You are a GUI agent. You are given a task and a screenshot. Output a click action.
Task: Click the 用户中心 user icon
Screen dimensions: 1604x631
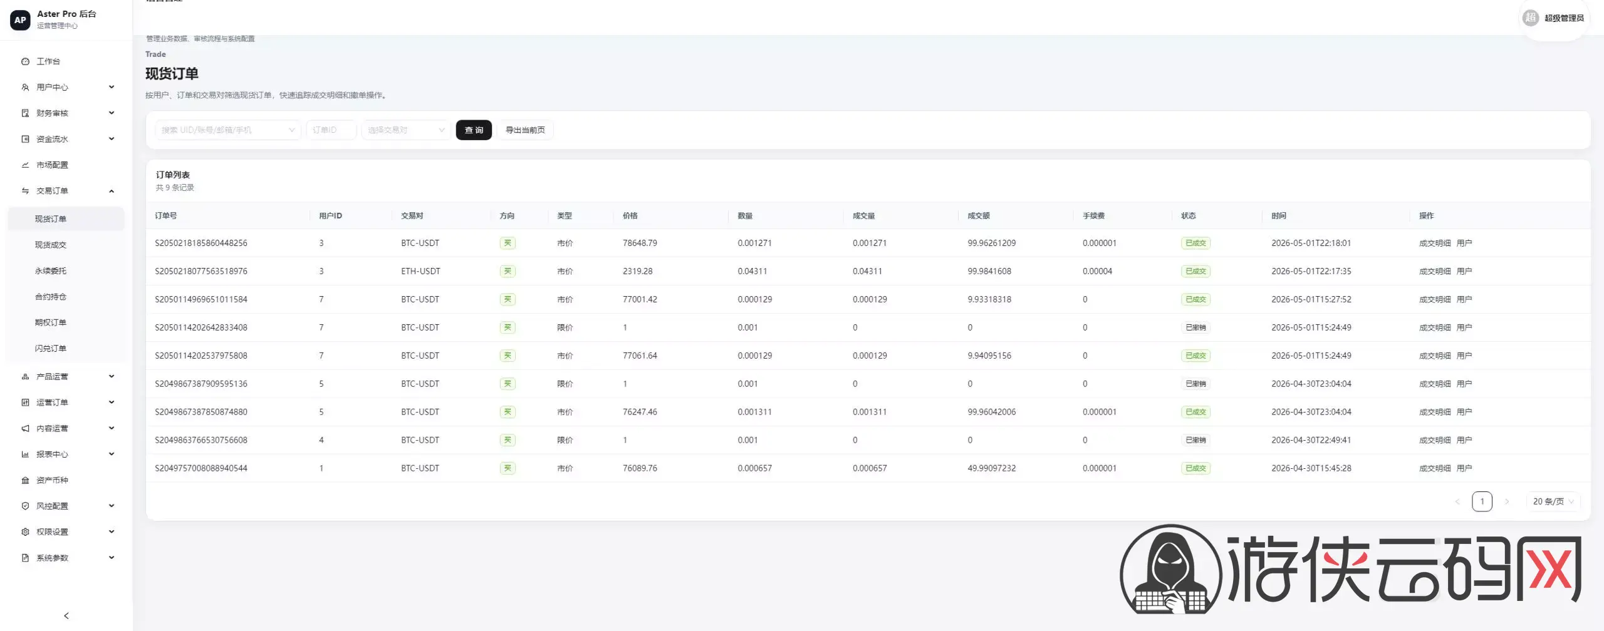click(x=25, y=87)
